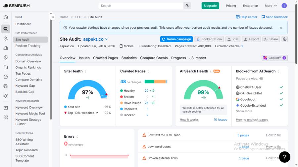298x167 pixels.
Task: Click the magnifier search button
Action: click(x=187, y=6)
